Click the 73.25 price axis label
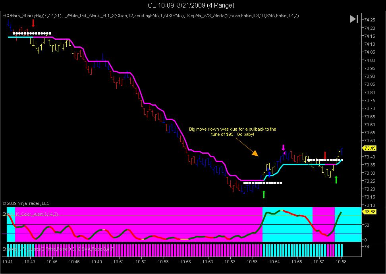 tap(370, 181)
